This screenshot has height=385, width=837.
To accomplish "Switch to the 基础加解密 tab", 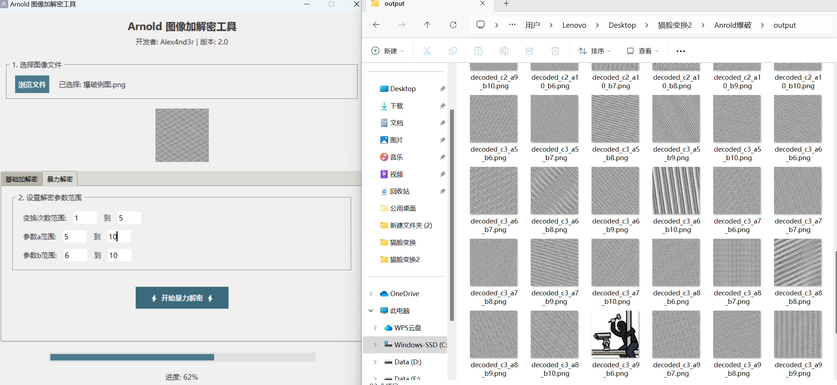I will 21,179.
